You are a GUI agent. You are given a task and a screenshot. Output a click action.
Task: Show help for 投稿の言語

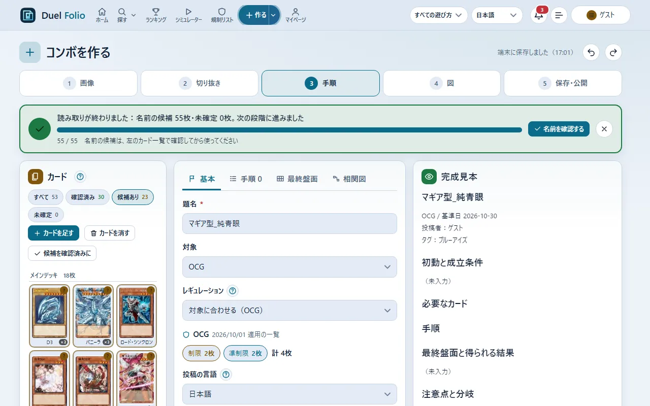click(x=226, y=375)
